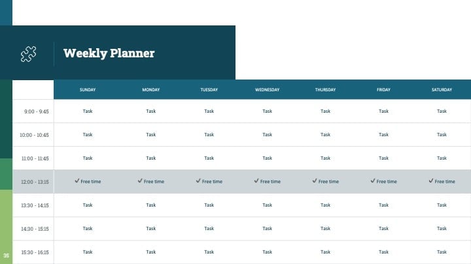Select the WEDNESDAY column header
The width and height of the screenshot is (471, 264).
(268, 90)
